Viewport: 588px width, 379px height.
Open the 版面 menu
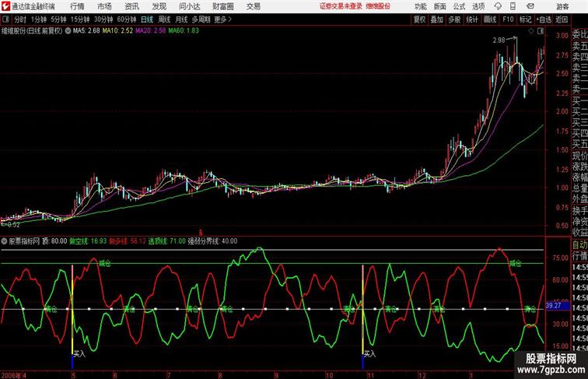pos(440,6)
